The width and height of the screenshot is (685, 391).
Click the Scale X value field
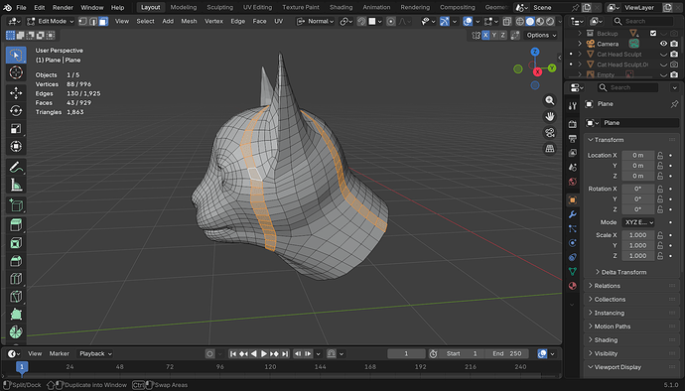point(637,235)
